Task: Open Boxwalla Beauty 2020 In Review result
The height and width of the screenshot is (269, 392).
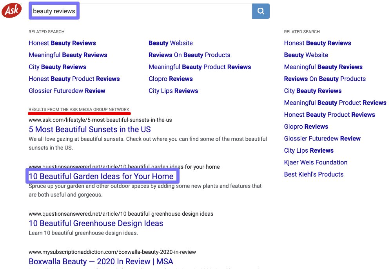Action: click(101, 262)
